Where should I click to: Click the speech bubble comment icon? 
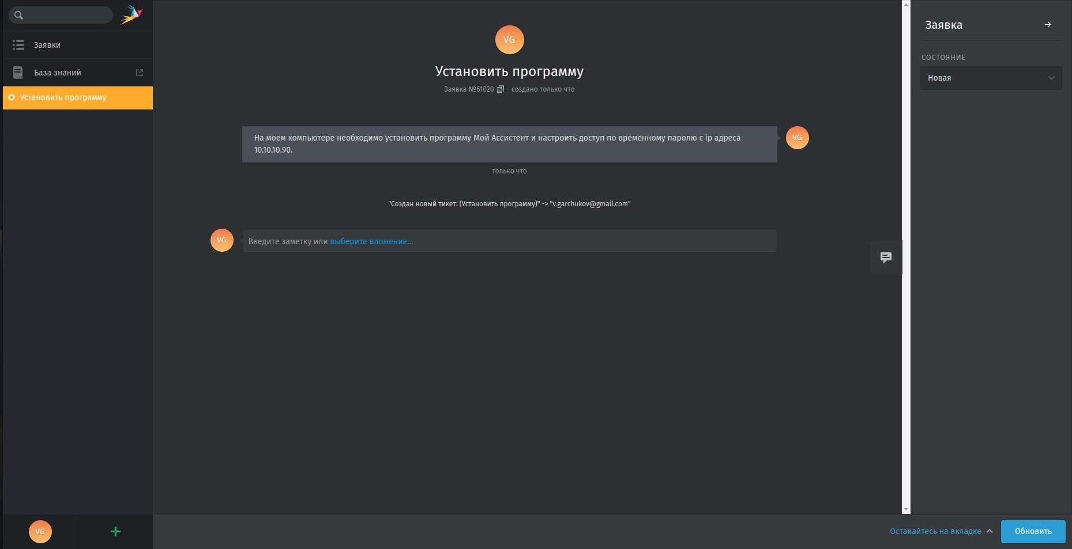click(x=886, y=258)
